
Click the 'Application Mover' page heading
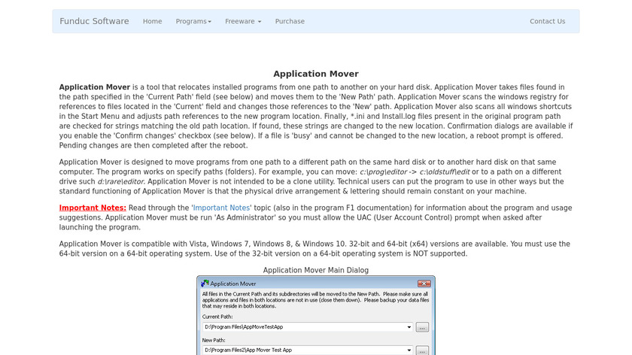pyautogui.click(x=316, y=74)
